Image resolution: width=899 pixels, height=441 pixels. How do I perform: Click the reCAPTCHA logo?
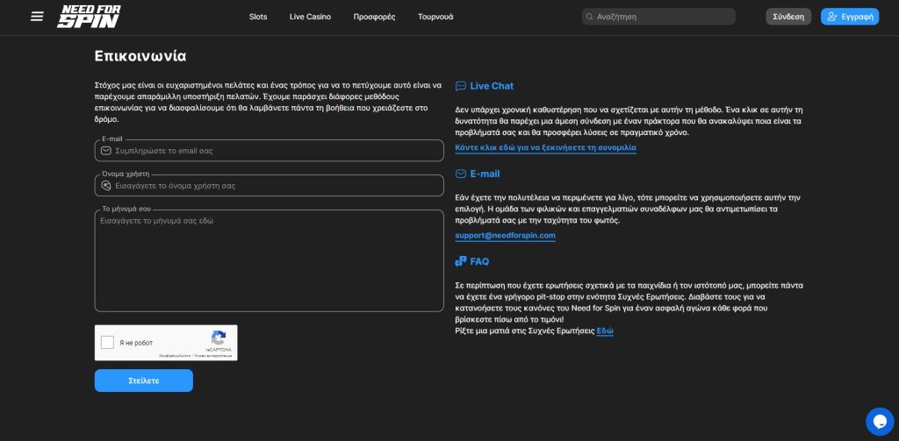[219, 338]
